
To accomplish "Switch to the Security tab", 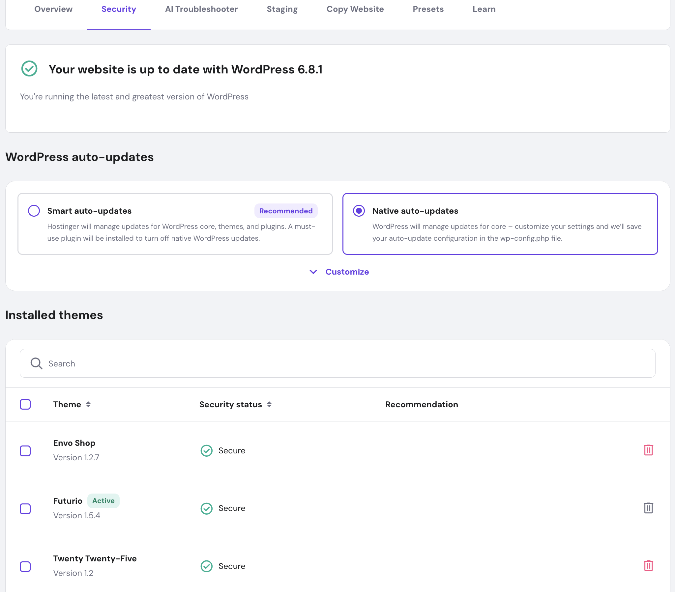I will click(x=119, y=9).
